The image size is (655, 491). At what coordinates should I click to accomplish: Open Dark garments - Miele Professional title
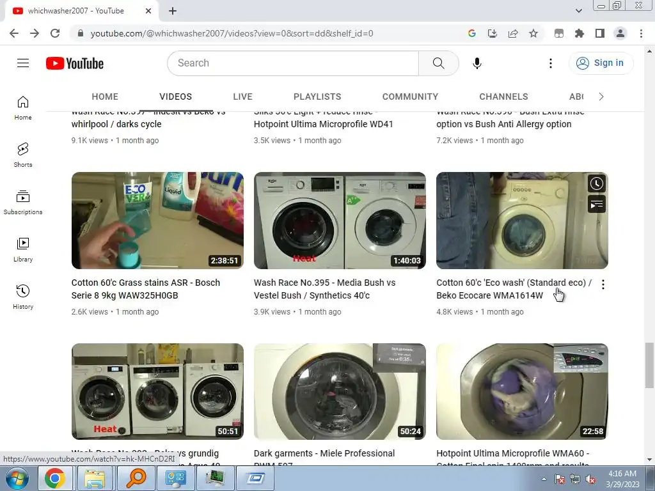(x=324, y=458)
